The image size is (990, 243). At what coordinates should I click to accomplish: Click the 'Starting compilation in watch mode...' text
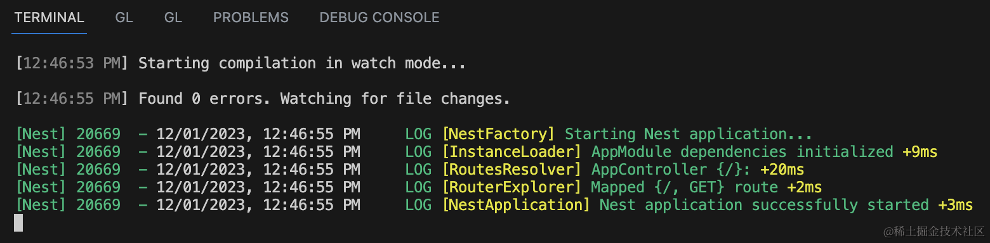(302, 63)
